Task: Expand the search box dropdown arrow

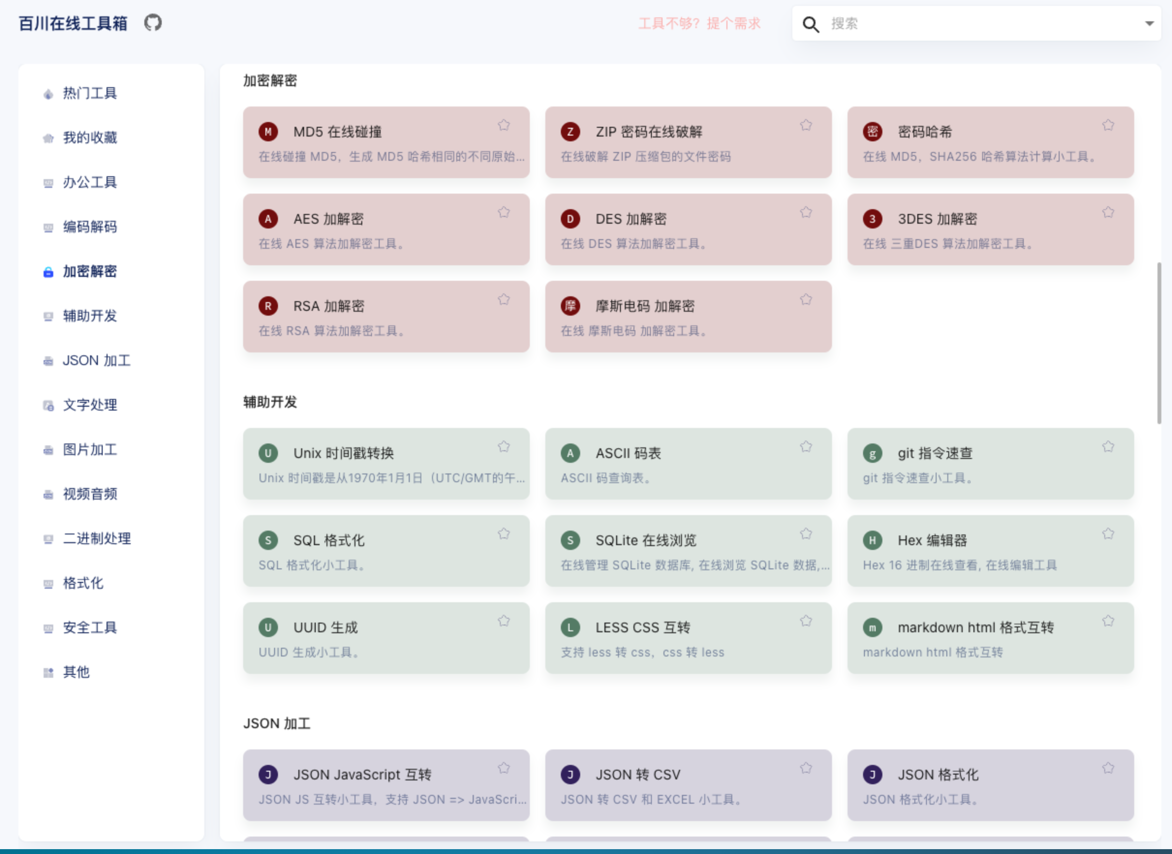Action: (x=1149, y=23)
